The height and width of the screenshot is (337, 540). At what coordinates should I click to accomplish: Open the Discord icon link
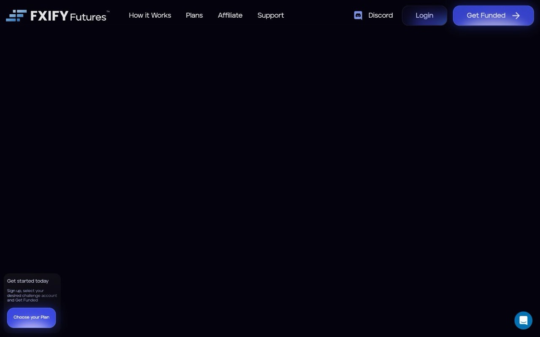click(358, 16)
